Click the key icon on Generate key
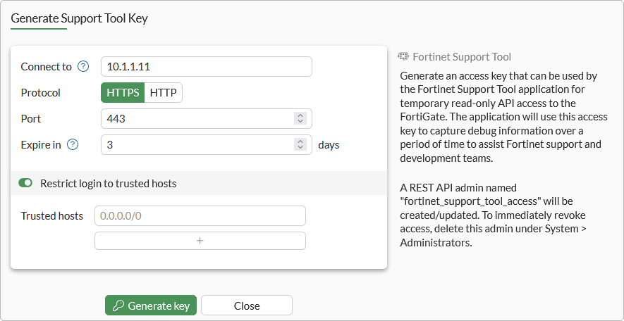Screen dimensions: 624x321 [x=117, y=306]
